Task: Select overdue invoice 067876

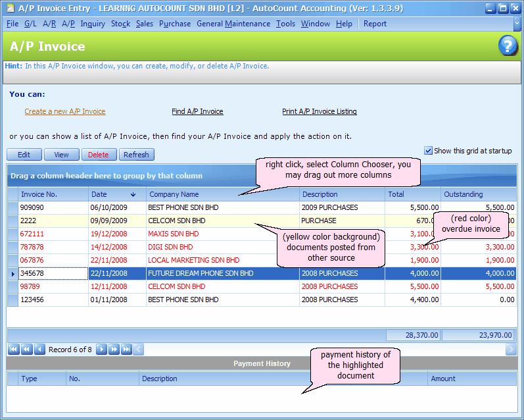Action: point(53,261)
